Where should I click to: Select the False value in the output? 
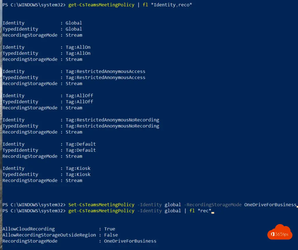111,235
